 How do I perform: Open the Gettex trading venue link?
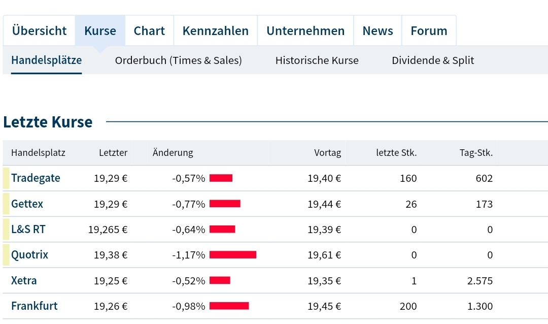pyautogui.click(x=27, y=204)
